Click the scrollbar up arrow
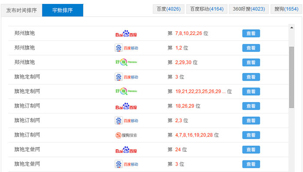The width and height of the screenshot is (303, 172). [292, 28]
